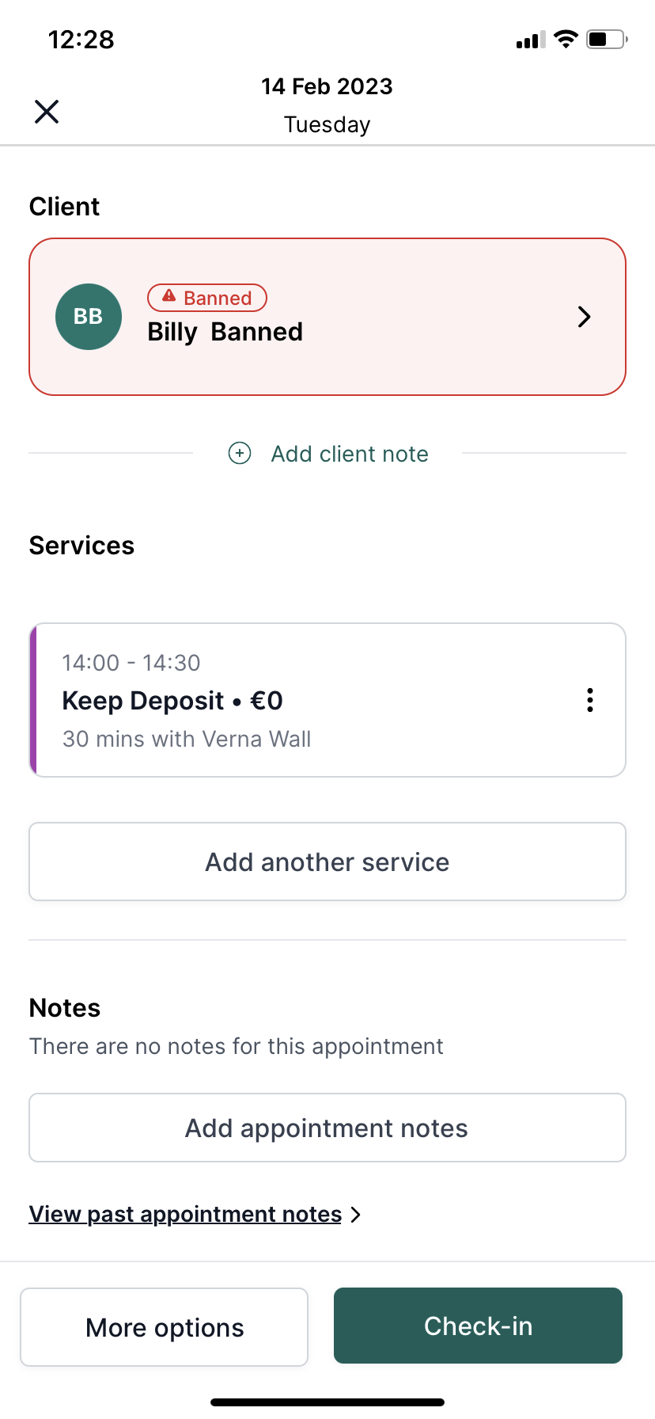This screenshot has height=1419, width=655.
Task: Tap the plus circle icon beside Add client note
Action: 240,453
